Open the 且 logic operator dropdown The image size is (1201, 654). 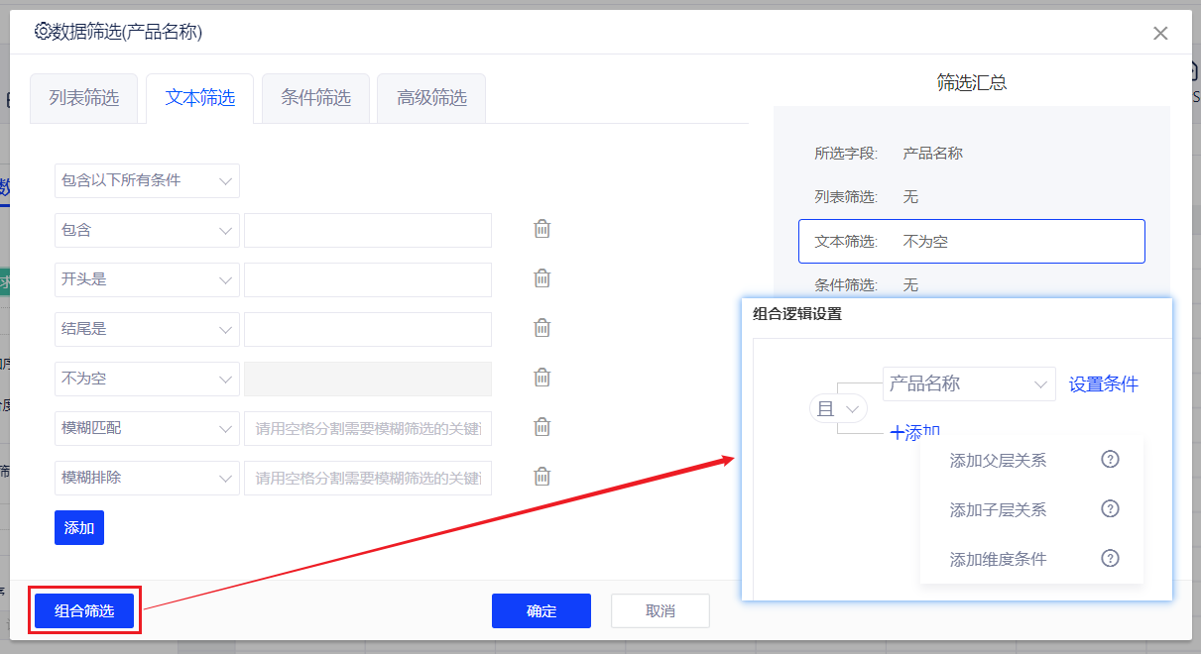point(839,408)
